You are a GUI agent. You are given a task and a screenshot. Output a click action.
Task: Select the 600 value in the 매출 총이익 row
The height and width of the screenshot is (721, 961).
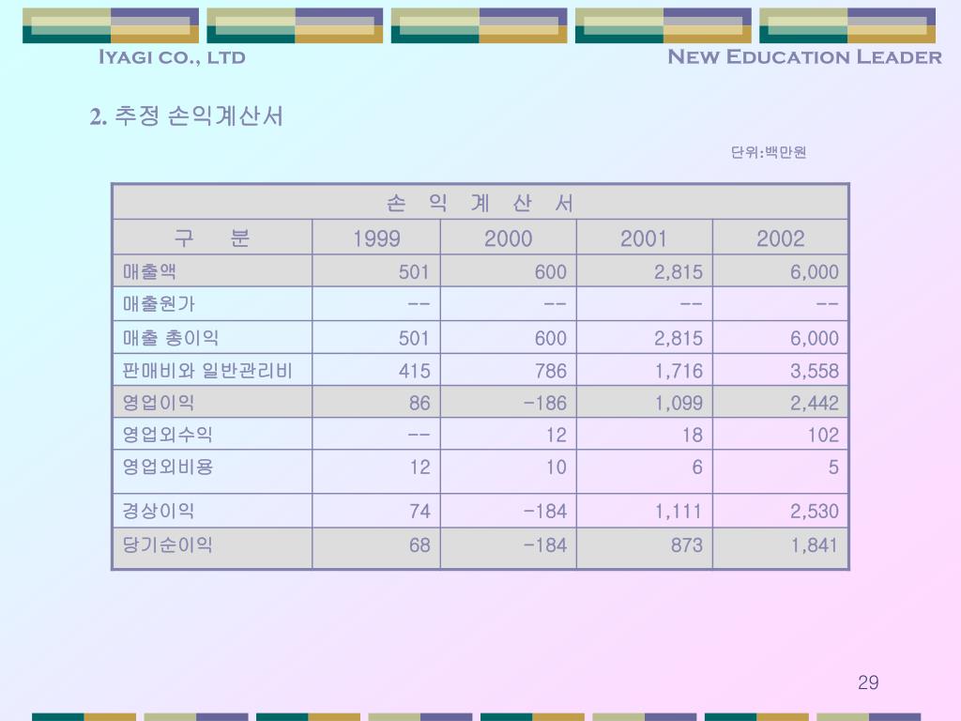550,338
